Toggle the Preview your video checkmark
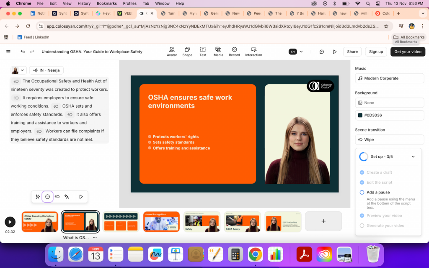 click(x=362, y=216)
